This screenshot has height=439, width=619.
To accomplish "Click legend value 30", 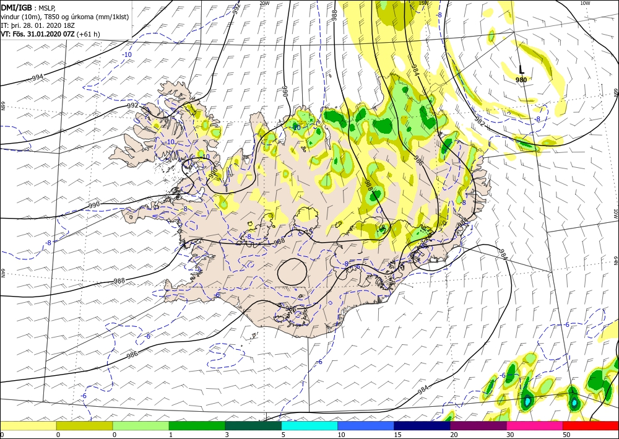I will pos(510,435).
